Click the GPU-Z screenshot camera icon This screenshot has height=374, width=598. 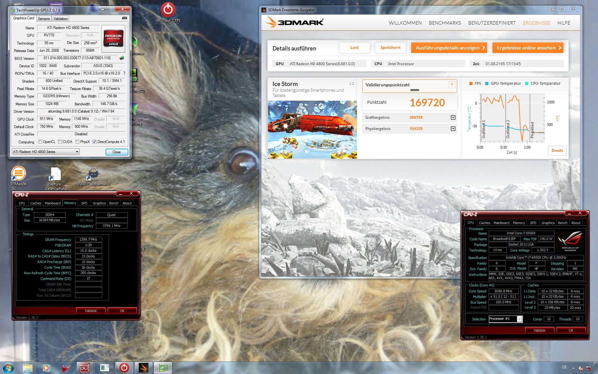[124, 18]
